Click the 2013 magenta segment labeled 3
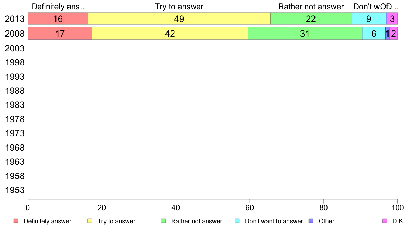This screenshot has height=252, width=407. click(x=393, y=18)
